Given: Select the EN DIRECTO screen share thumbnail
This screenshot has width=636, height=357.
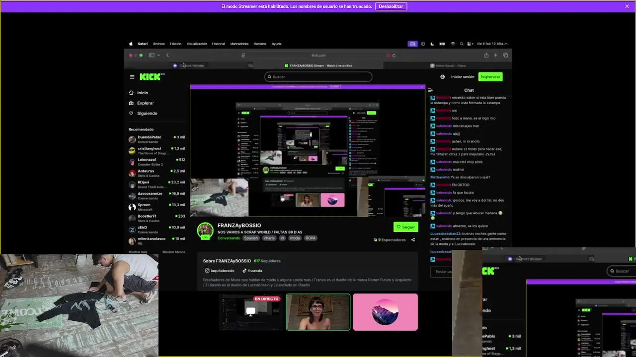Looking at the screenshot, I should [x=251, y=312].
